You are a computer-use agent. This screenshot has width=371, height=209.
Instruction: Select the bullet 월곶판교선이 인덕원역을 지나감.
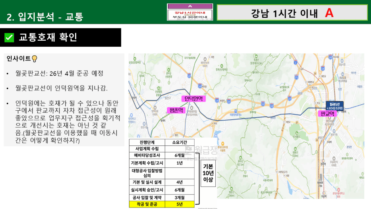pyautogui.click(x=62, y=88)
